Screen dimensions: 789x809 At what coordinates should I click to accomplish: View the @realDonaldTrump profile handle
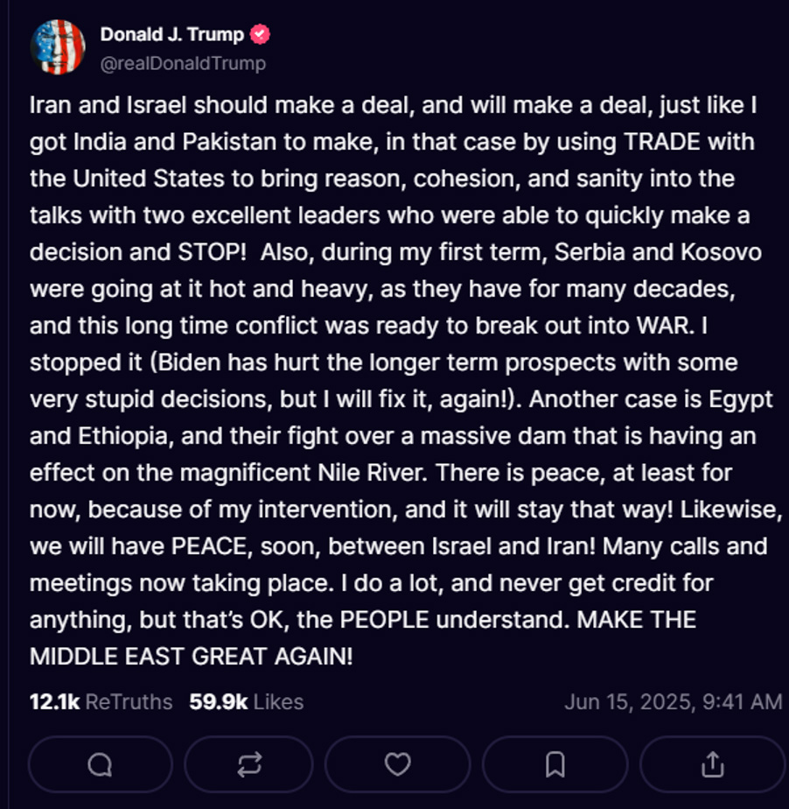pos(184,61)
